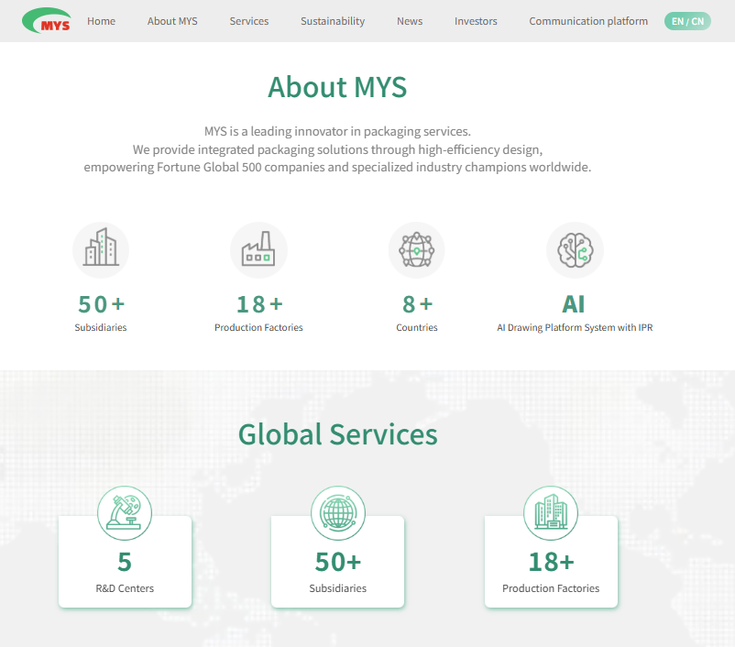This screenshot has height=647, width=735.
Task: Click the 18+ figure in Global Services
Action: pyautogui.click(x=552, y=562)
